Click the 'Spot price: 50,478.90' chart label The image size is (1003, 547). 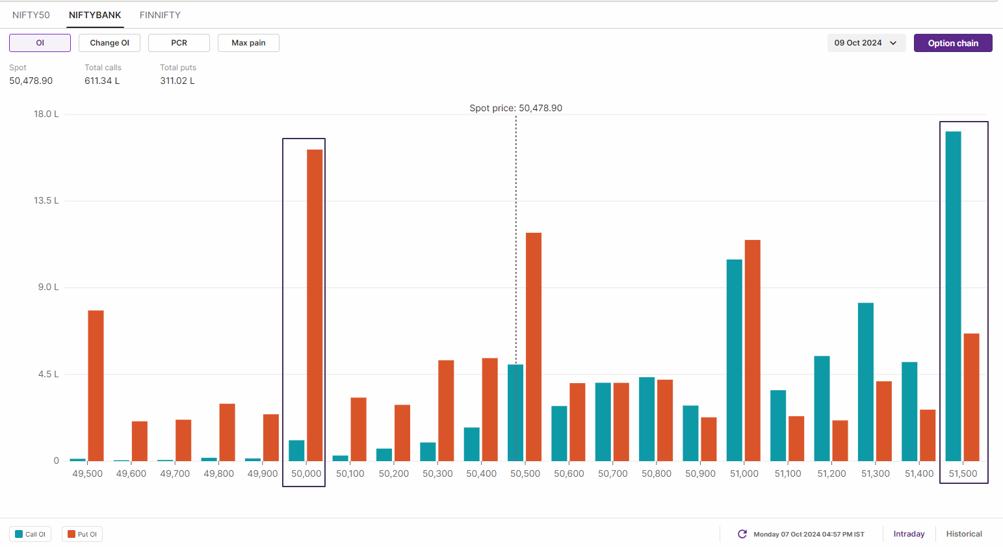[x=516, y=108]
